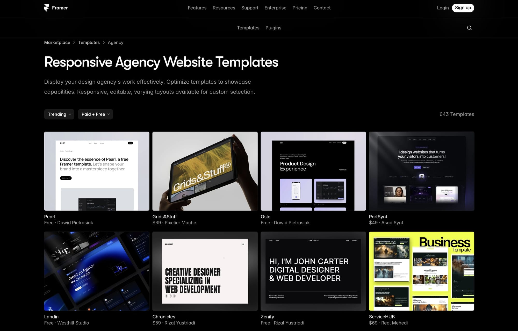518x331 pixels.
Task: Click the Login button
Action: click(x=443, y=8)
